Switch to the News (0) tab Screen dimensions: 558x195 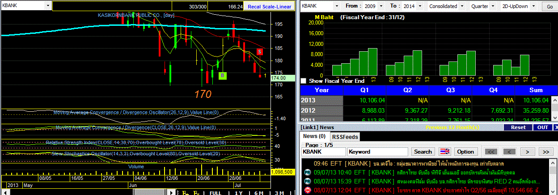pos(314,136)
